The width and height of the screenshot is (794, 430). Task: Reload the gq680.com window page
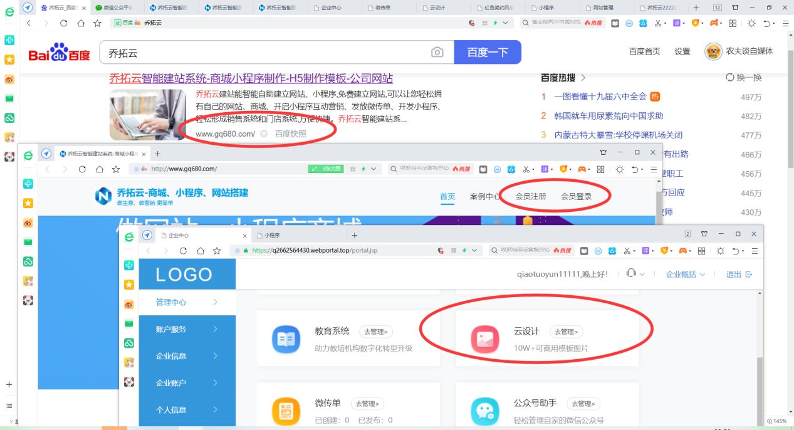(x=82, y=169)
